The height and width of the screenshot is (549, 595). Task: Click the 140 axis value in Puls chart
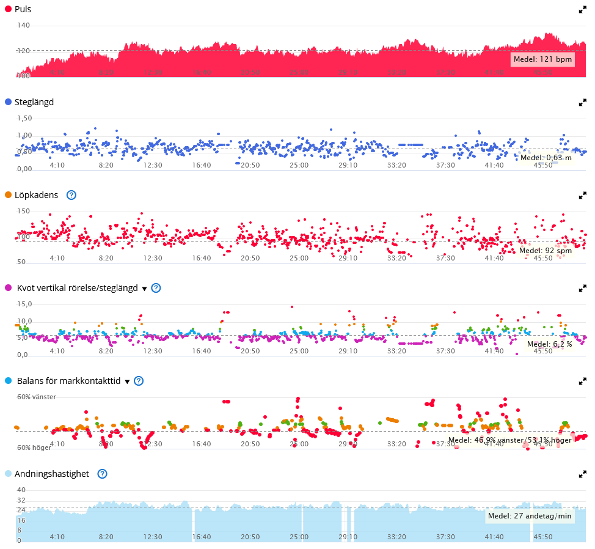tap(24, 26)
